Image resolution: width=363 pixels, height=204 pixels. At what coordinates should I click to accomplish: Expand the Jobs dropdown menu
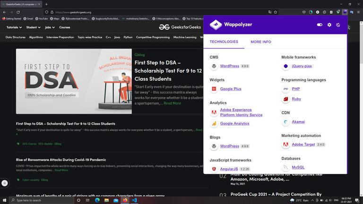[x=50, y=27]
